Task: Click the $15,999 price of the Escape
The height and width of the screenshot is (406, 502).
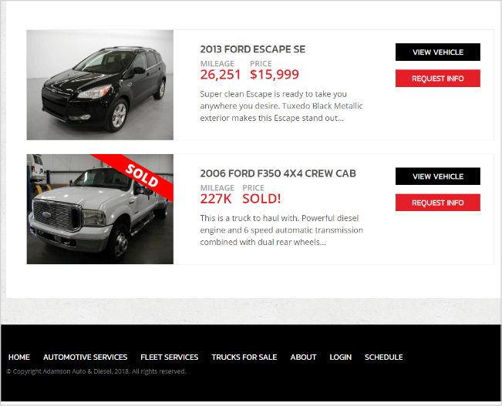Action: click(275, 75)
